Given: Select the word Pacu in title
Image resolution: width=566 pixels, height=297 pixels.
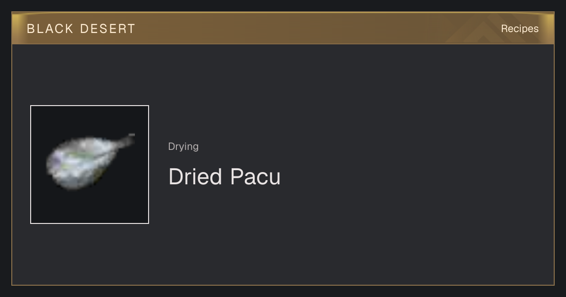Looking at the screenshot, I should tap(256, 177).
